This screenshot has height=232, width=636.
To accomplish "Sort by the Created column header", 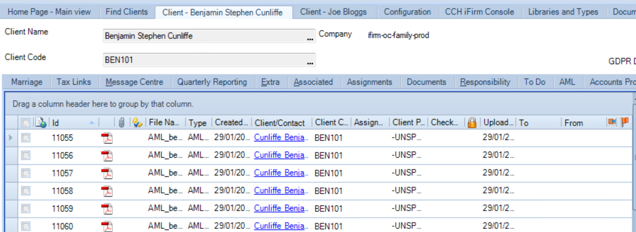I will 232,123.
